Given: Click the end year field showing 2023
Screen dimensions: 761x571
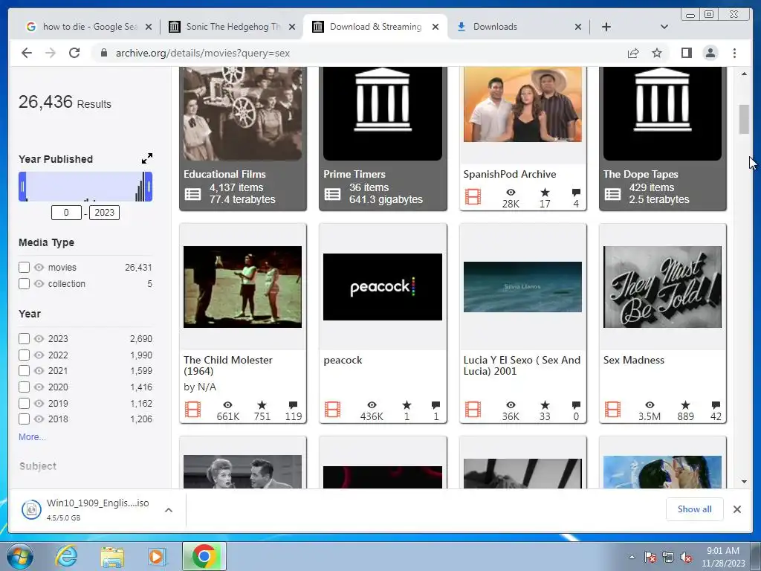Looking at the screenshot, I should coord(104,212).
